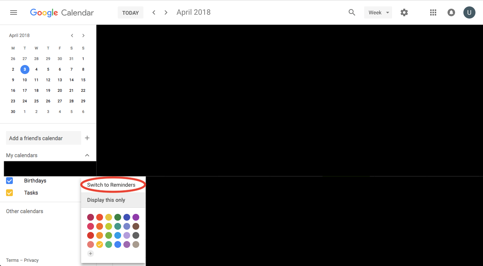Click the Other calendars heading
483x266 pixels.
point(25,211)
